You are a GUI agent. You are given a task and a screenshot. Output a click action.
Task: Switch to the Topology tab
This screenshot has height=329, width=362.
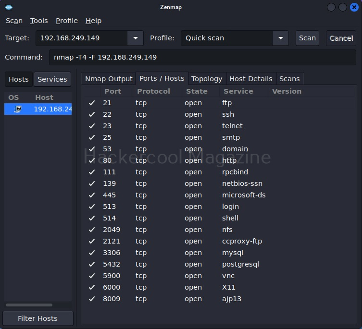coord(207,79)
